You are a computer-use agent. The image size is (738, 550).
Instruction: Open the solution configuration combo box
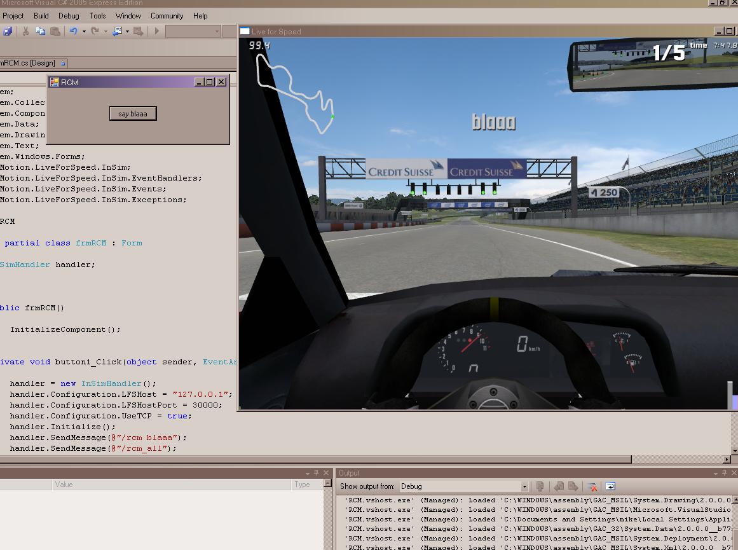[x=193, y=32]
